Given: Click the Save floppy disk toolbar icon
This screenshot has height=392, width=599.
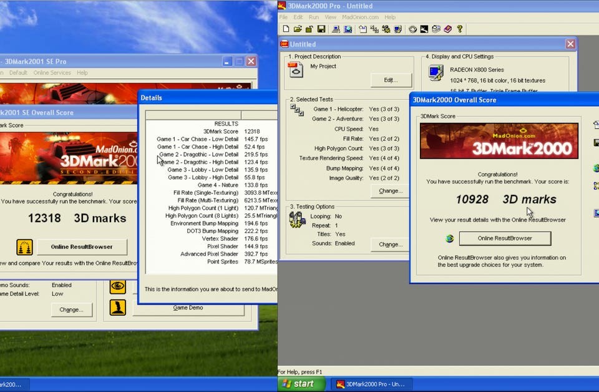Looking at the screenshot, I should click(x=321, y=29).
